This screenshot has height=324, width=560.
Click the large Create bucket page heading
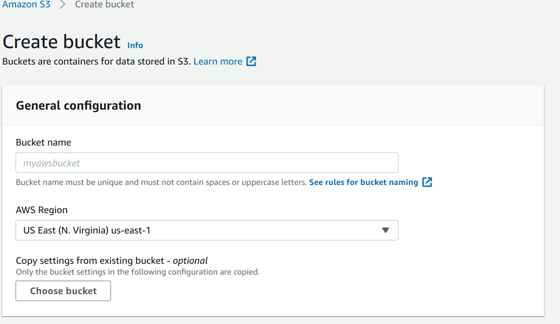pos(62,42)
